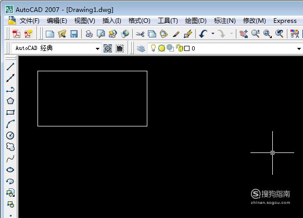Viewport: 303px width, 218px height.
Task: Open the Properties palette icon
Action: [295, 34]
